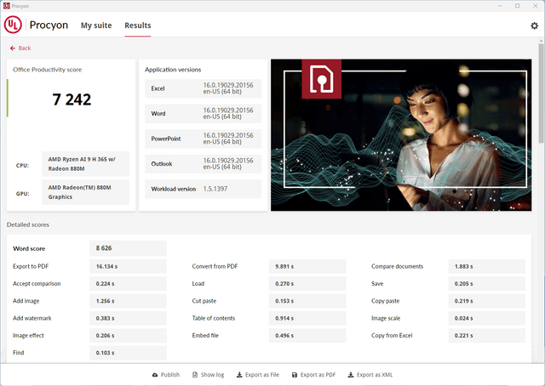
Task: Click the CPU name AMD Ryzen AI 9
Action: click(x=85, y=164)
